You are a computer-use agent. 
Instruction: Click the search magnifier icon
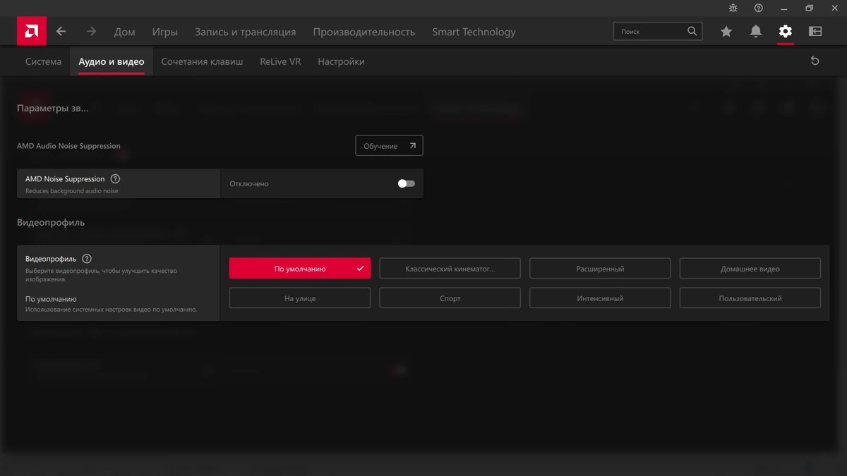pyautogui.click(x=692, y=31)
